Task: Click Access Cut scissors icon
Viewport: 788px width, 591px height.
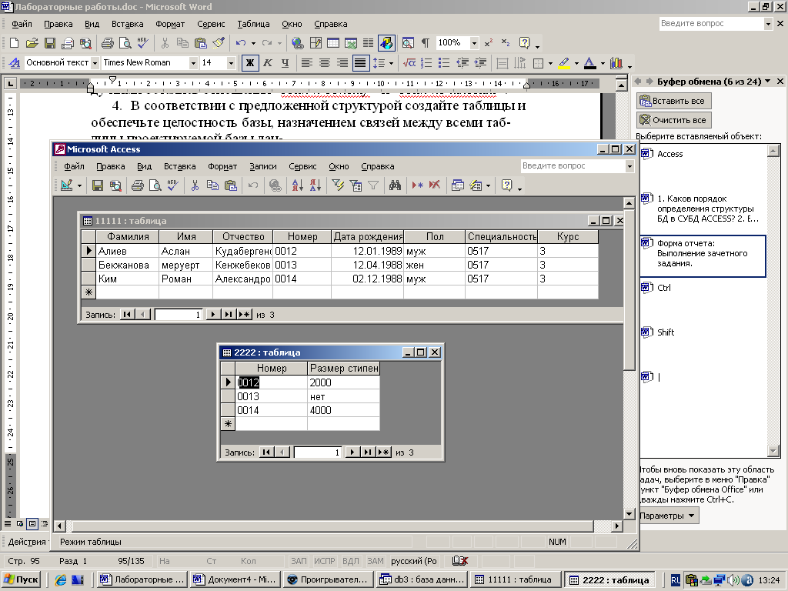Action: tap(195, 185)
